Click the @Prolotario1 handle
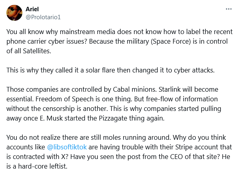The image size is (239, 175). (43, 17)
